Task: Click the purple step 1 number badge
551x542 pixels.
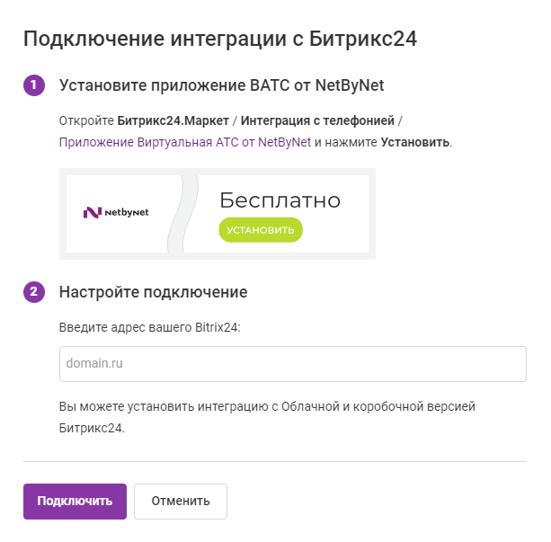Action: [x=33, y=85]
